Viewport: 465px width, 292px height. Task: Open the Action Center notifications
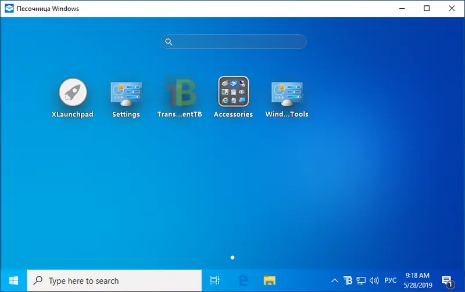coord(447,280)
